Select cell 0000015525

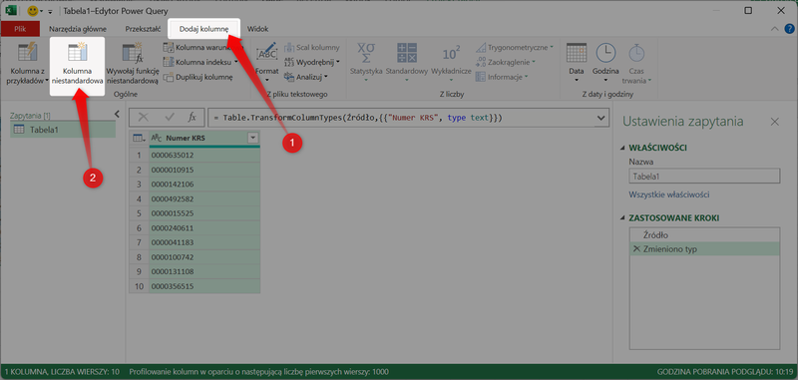[204, 213]
